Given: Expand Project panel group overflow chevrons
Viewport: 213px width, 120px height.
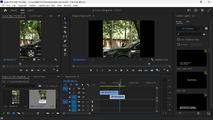Looking at the screenshot, I should point(58,77).
